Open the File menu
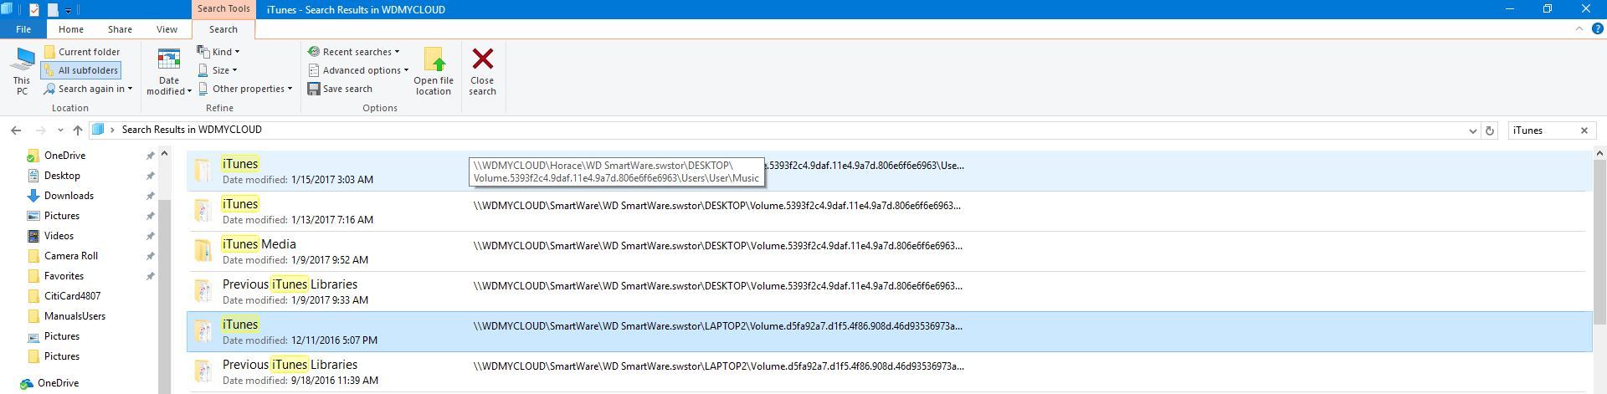This screenshot has height=394, width=1607. coord(23,29)
